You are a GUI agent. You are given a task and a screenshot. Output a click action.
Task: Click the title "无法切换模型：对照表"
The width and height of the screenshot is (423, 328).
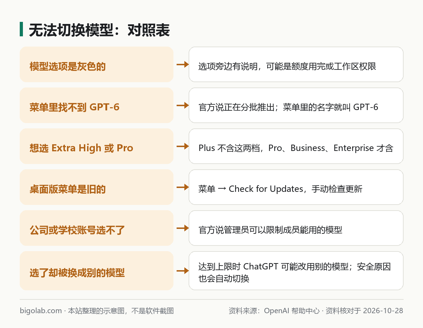(x=99, y=30)
